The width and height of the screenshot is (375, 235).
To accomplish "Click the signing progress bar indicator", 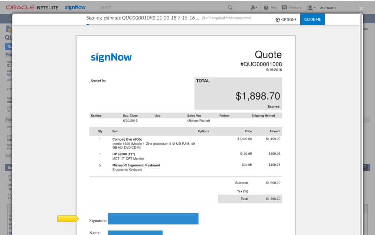I will point(88,25).
